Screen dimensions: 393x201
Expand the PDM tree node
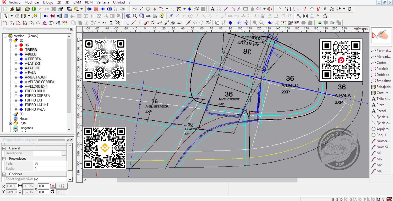[x=11, y=123]
